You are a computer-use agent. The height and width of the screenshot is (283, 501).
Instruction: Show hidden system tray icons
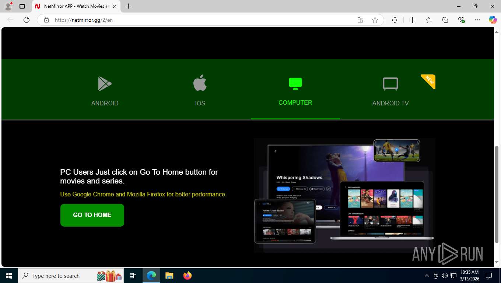[x=427, y=276]
